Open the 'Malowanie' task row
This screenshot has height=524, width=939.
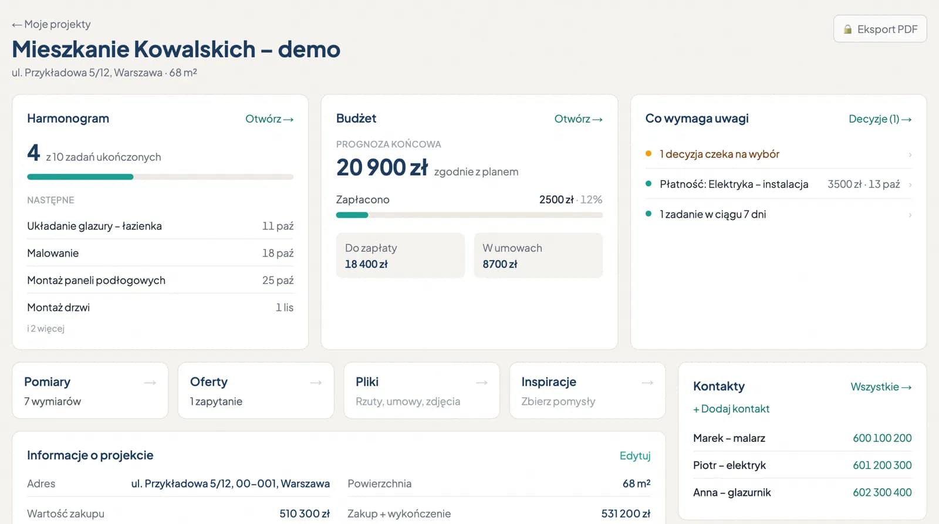160,253
